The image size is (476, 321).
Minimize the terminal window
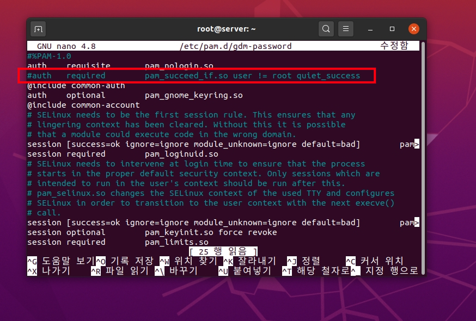[370, 29]
